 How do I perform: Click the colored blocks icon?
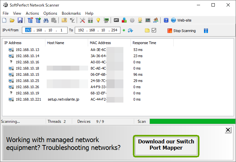click(124, 20)
